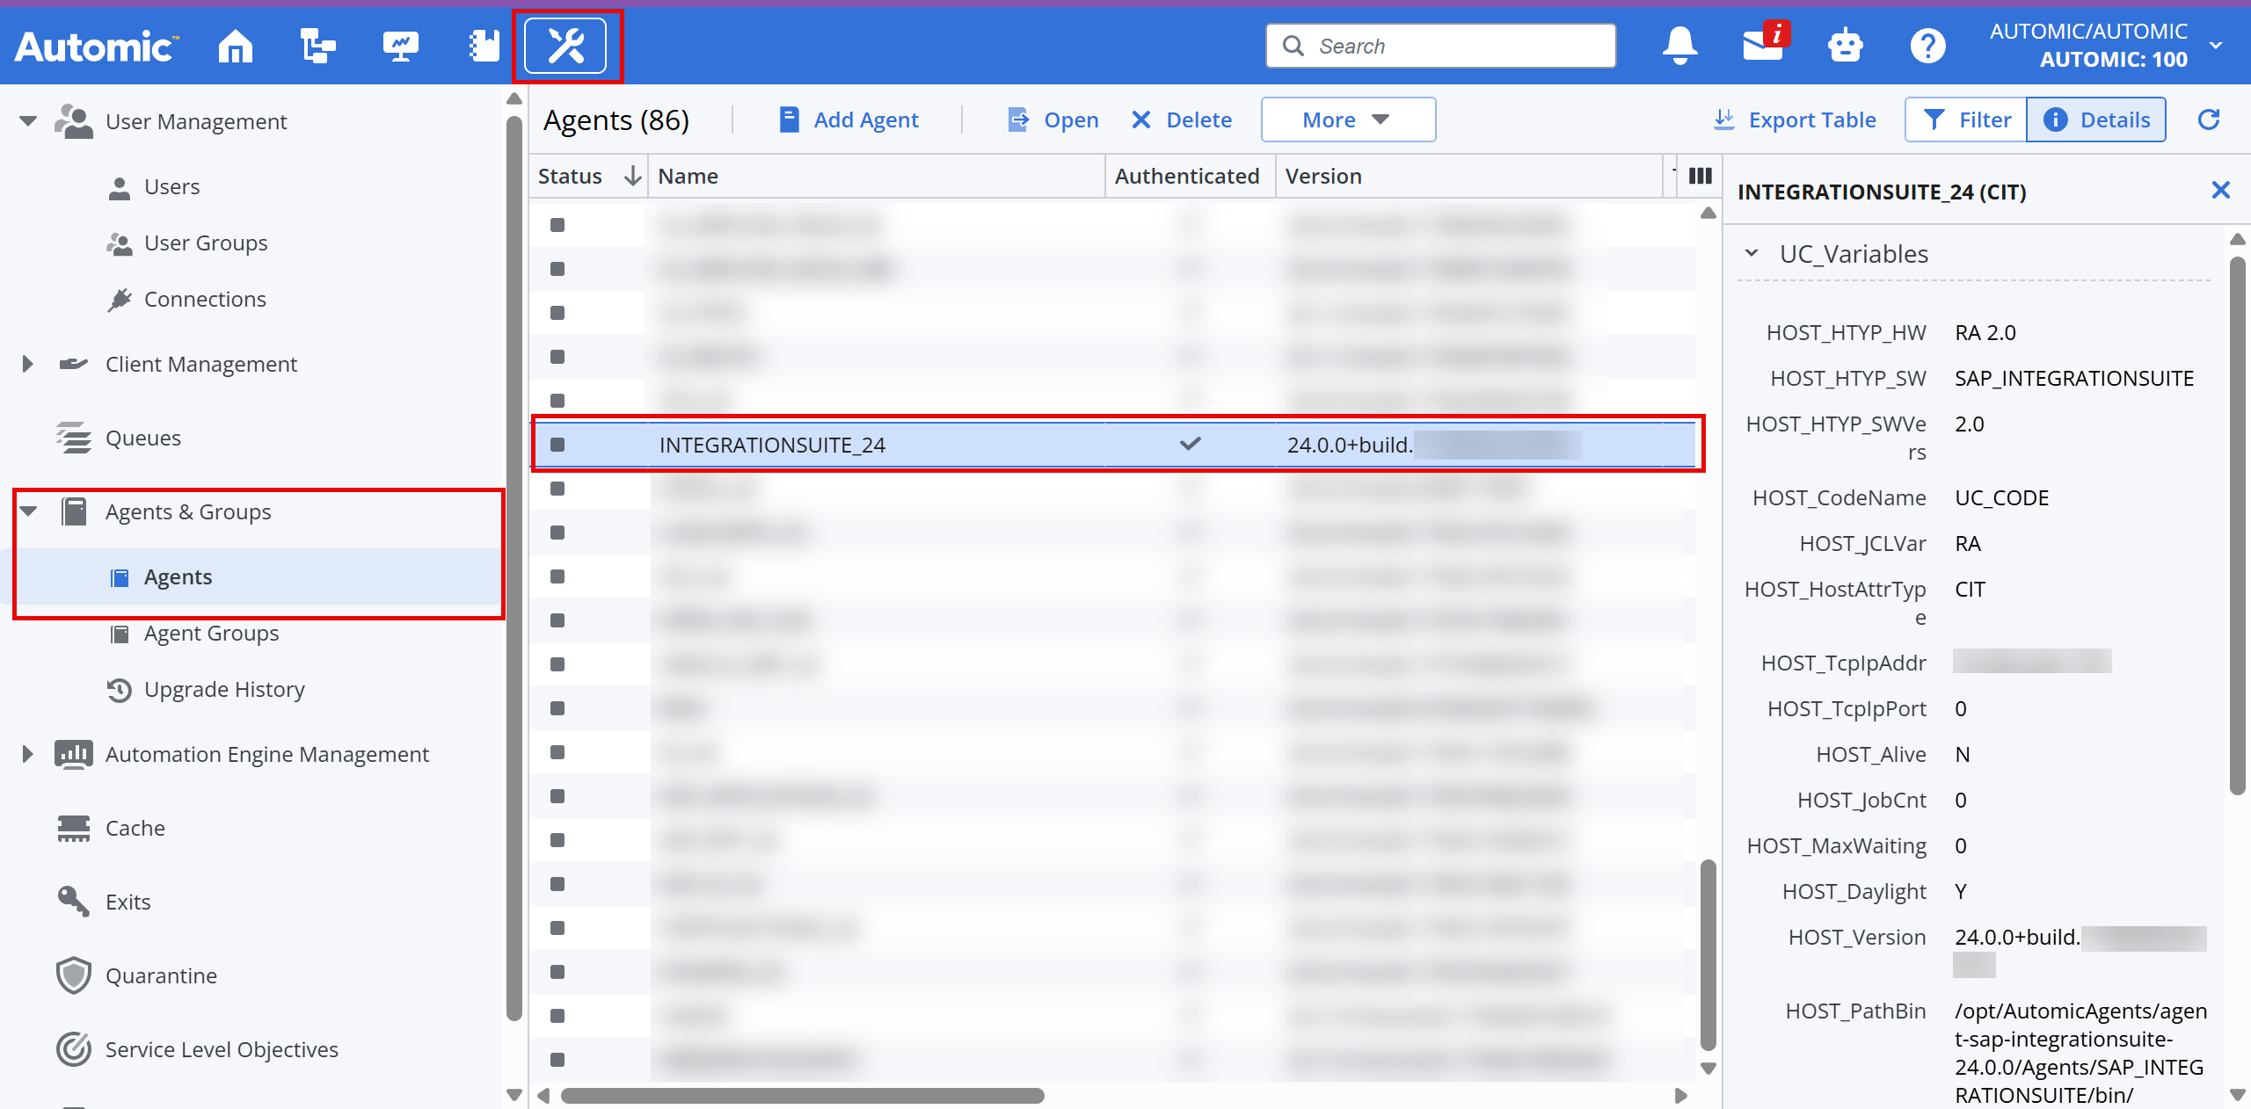This screenshot has height=1109, width=2251.
Task: Open Service Level Objectives in sidebar
Action: tap(222, 1049)
